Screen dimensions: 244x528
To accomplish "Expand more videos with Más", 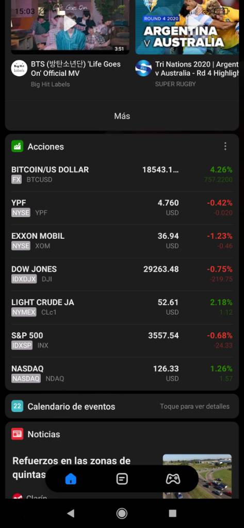I will click(122, 116).
